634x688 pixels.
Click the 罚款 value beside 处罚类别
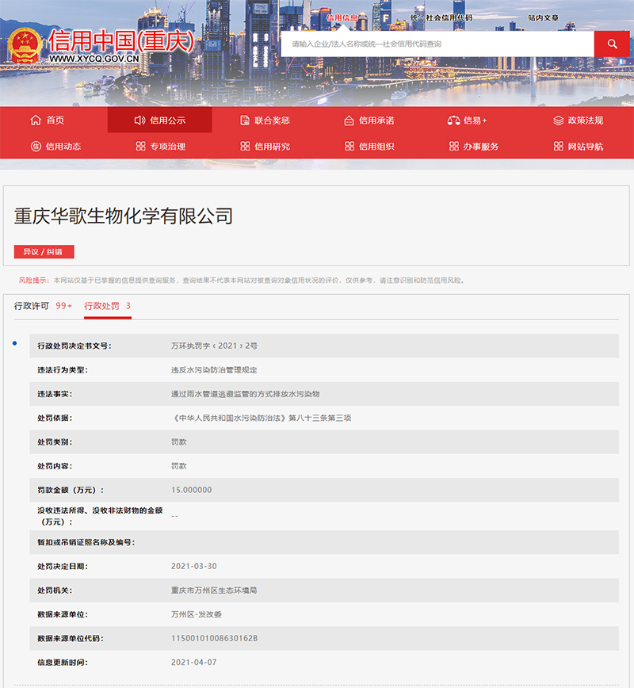point(179,441)
